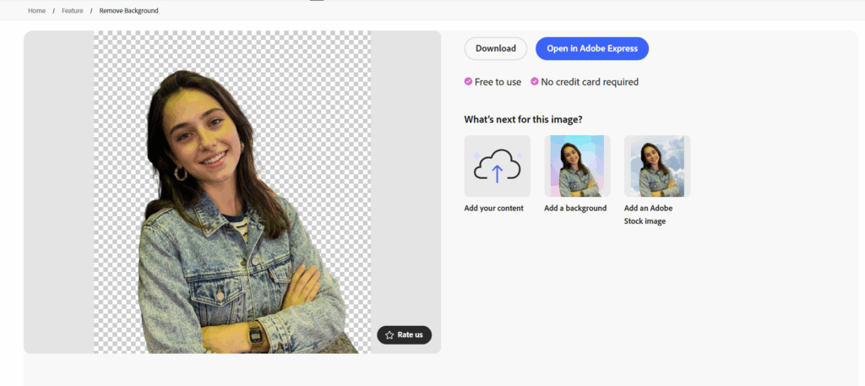
Task: Click the cloud upload icon tile
Action: [497, 166]
